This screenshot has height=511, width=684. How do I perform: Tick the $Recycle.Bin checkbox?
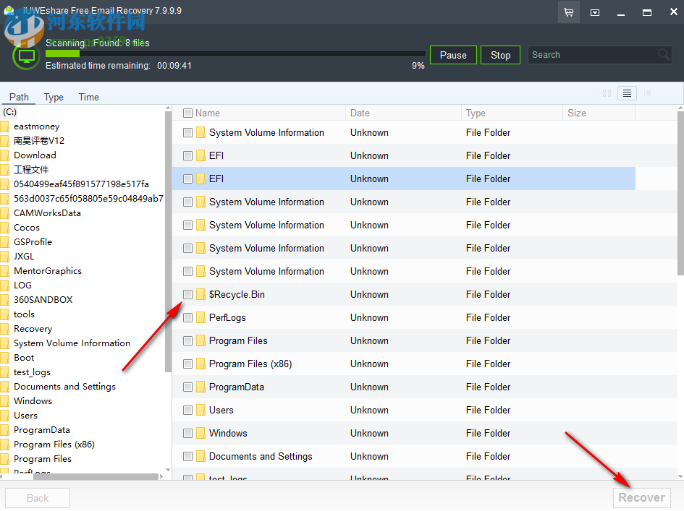point(187,294)
